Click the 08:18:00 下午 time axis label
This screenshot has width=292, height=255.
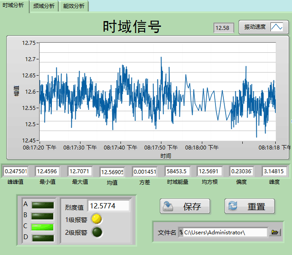[202, 148]
